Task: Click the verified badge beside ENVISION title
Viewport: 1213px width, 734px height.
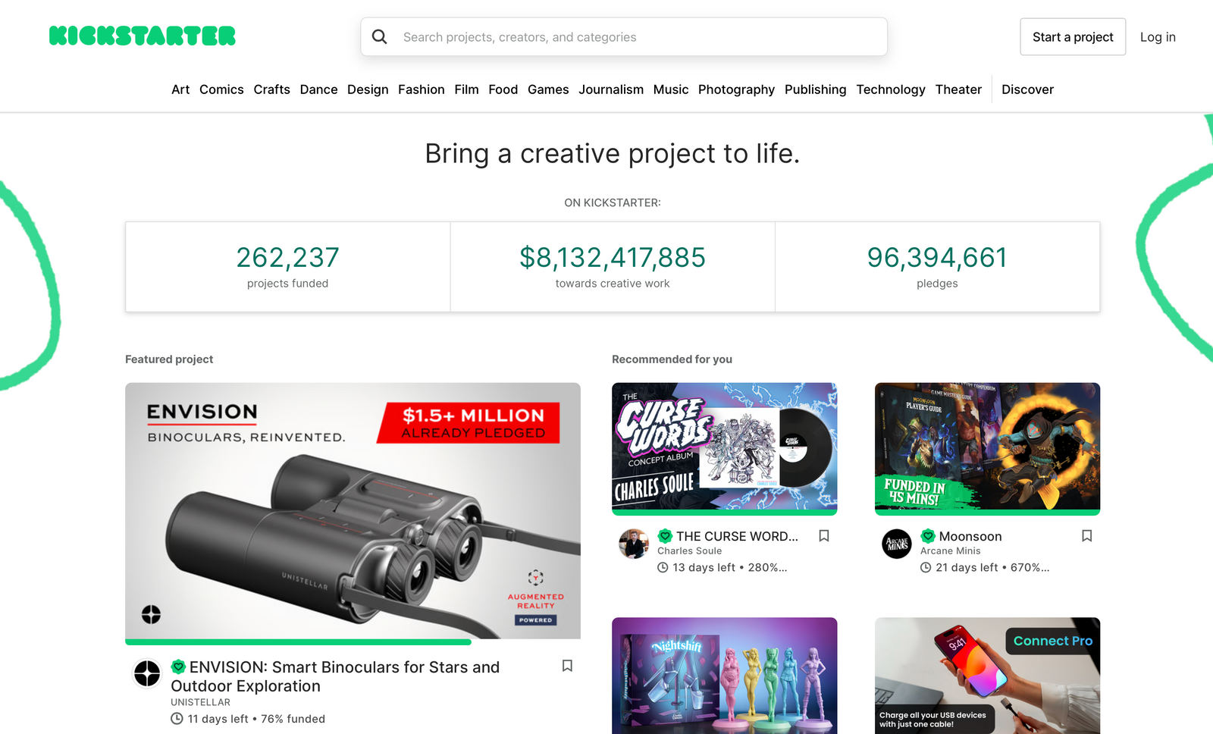Action: pyautogui.click(x=176, y=668)
